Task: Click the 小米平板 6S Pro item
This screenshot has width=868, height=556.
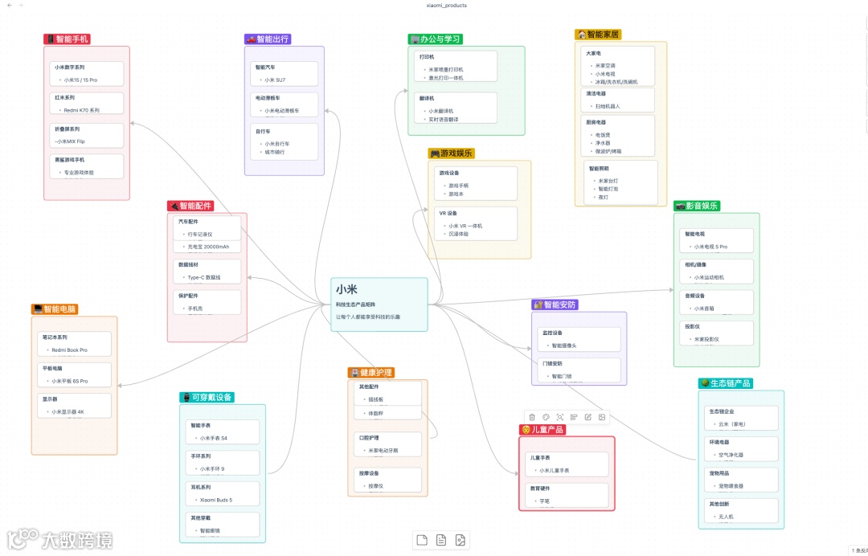Action: [x=70, y=381]
